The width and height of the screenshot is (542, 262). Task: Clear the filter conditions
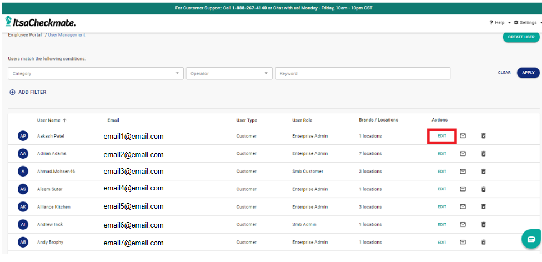[x=504, y=73]
